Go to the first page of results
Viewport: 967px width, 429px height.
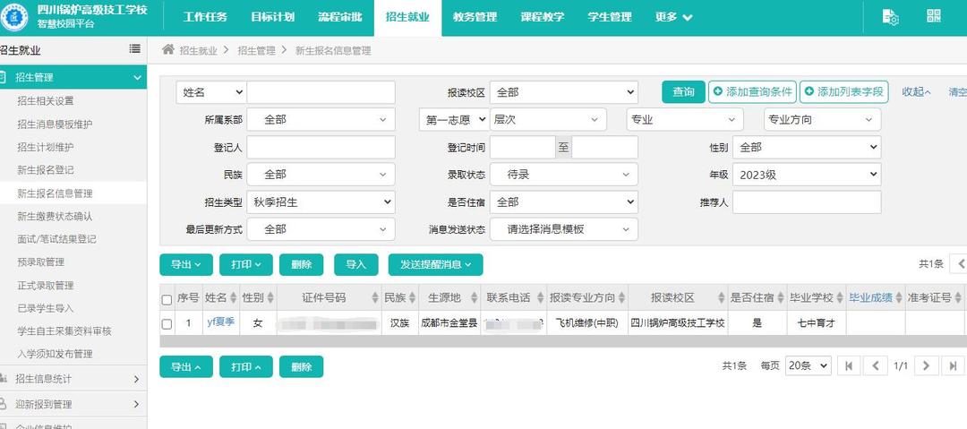(x=848, y=365)
